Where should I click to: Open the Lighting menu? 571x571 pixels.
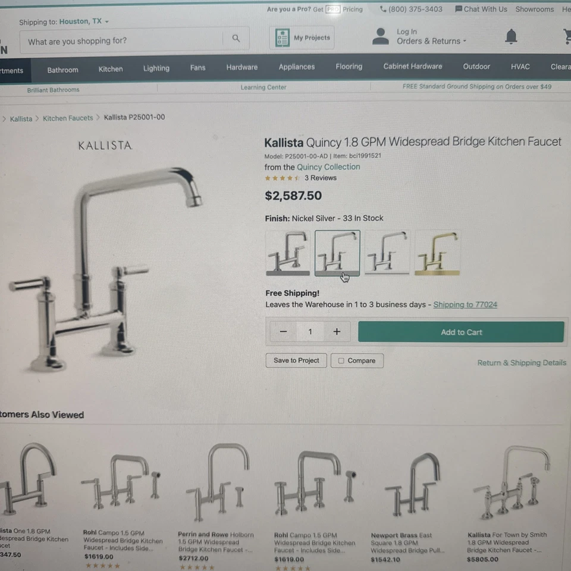coord(156,68)
